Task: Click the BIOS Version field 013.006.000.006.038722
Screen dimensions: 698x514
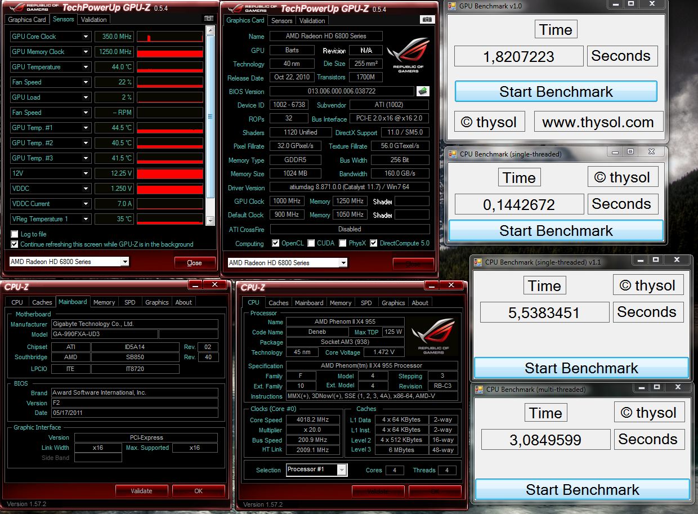Action: click(x=342, y=91)
